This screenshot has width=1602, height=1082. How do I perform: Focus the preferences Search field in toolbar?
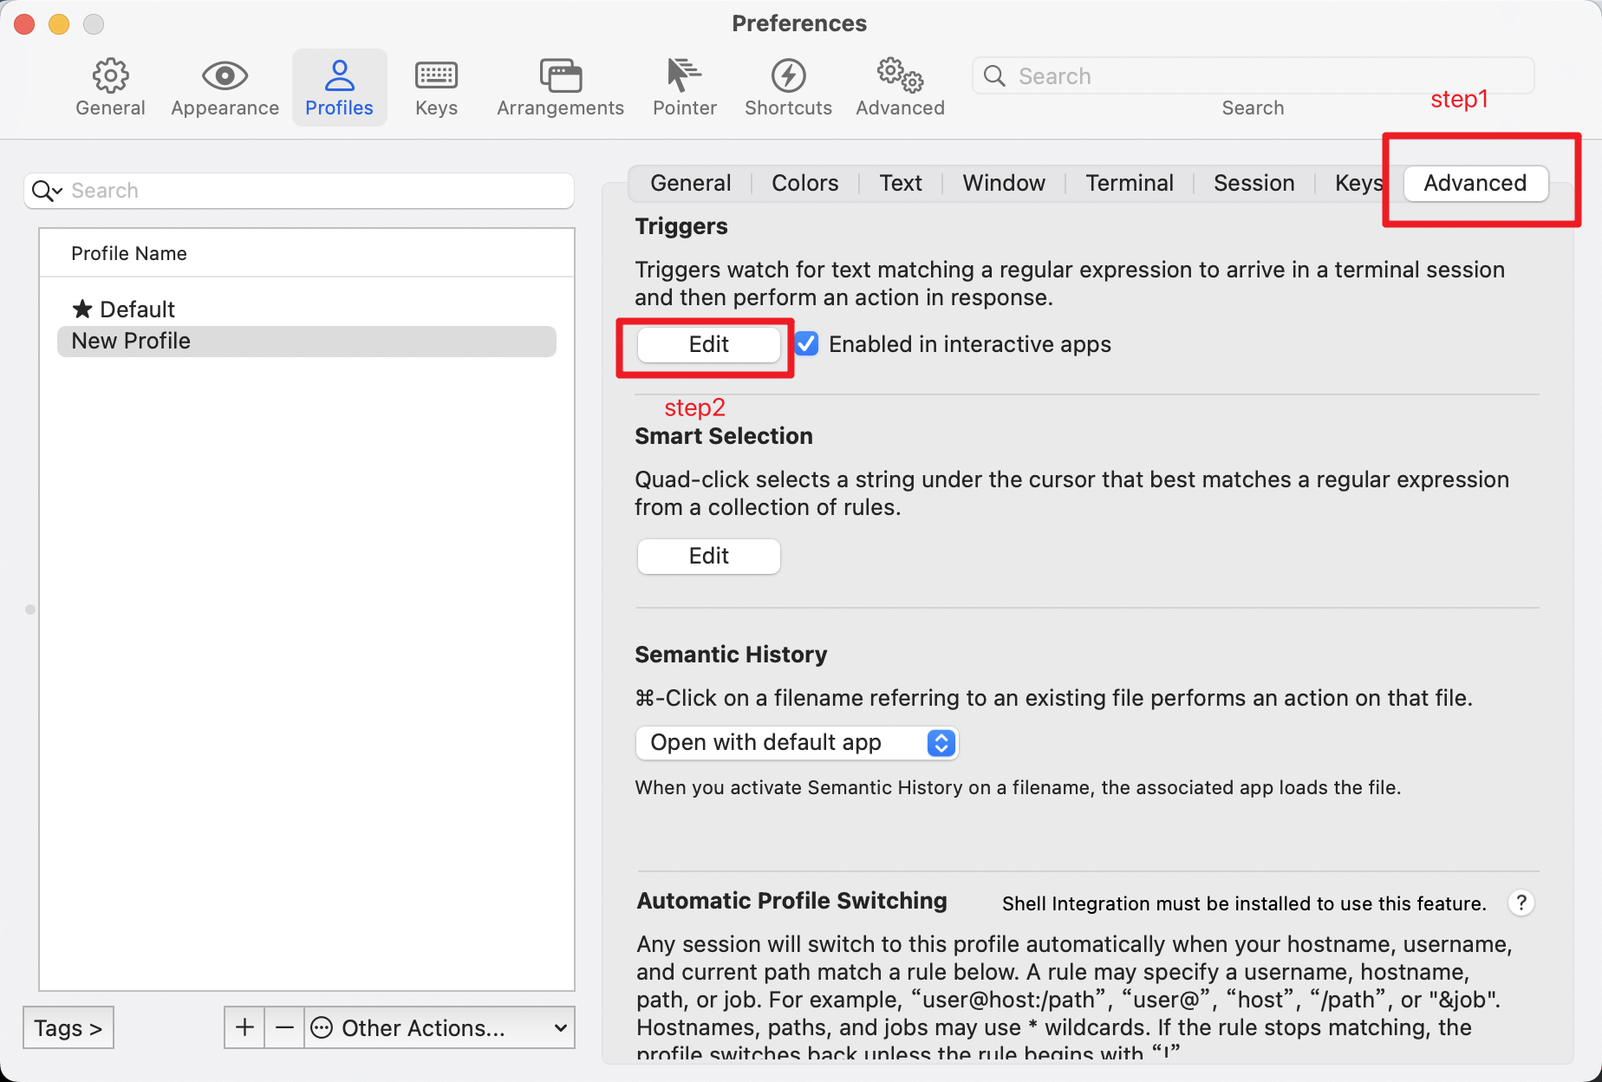[1254, 76]
